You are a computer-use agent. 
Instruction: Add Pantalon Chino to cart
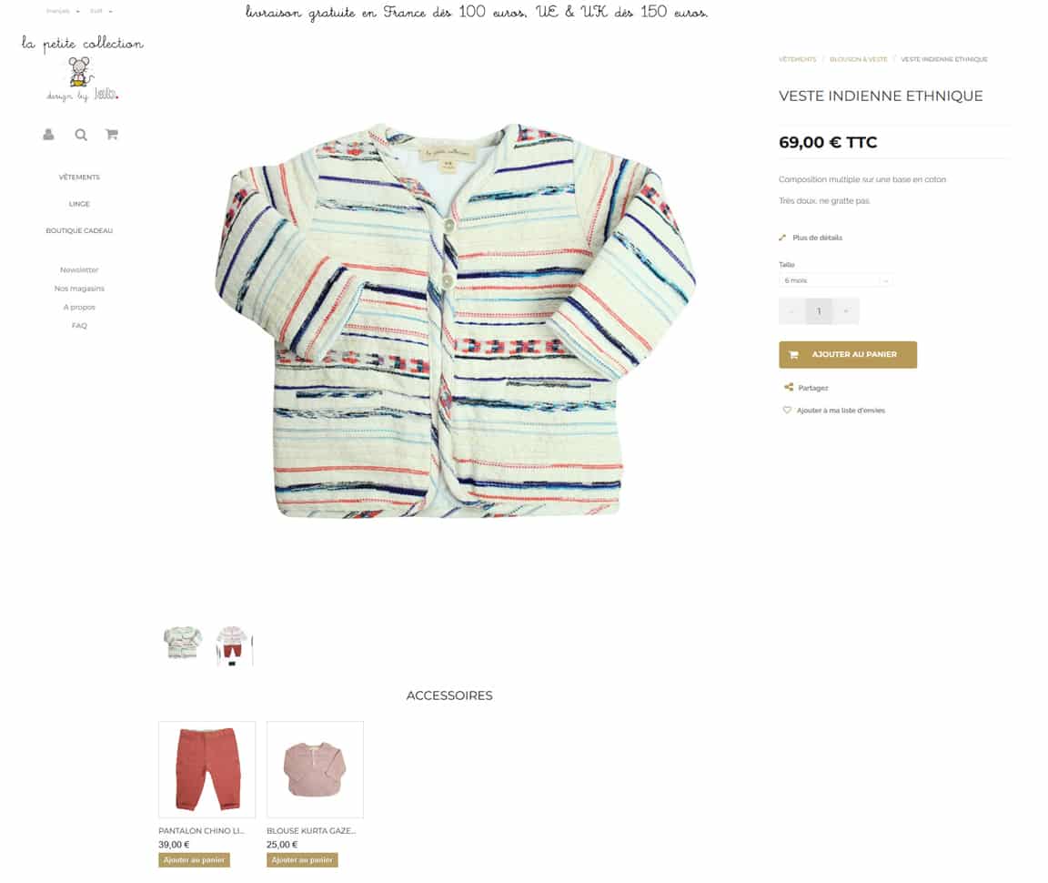point(194,859)
